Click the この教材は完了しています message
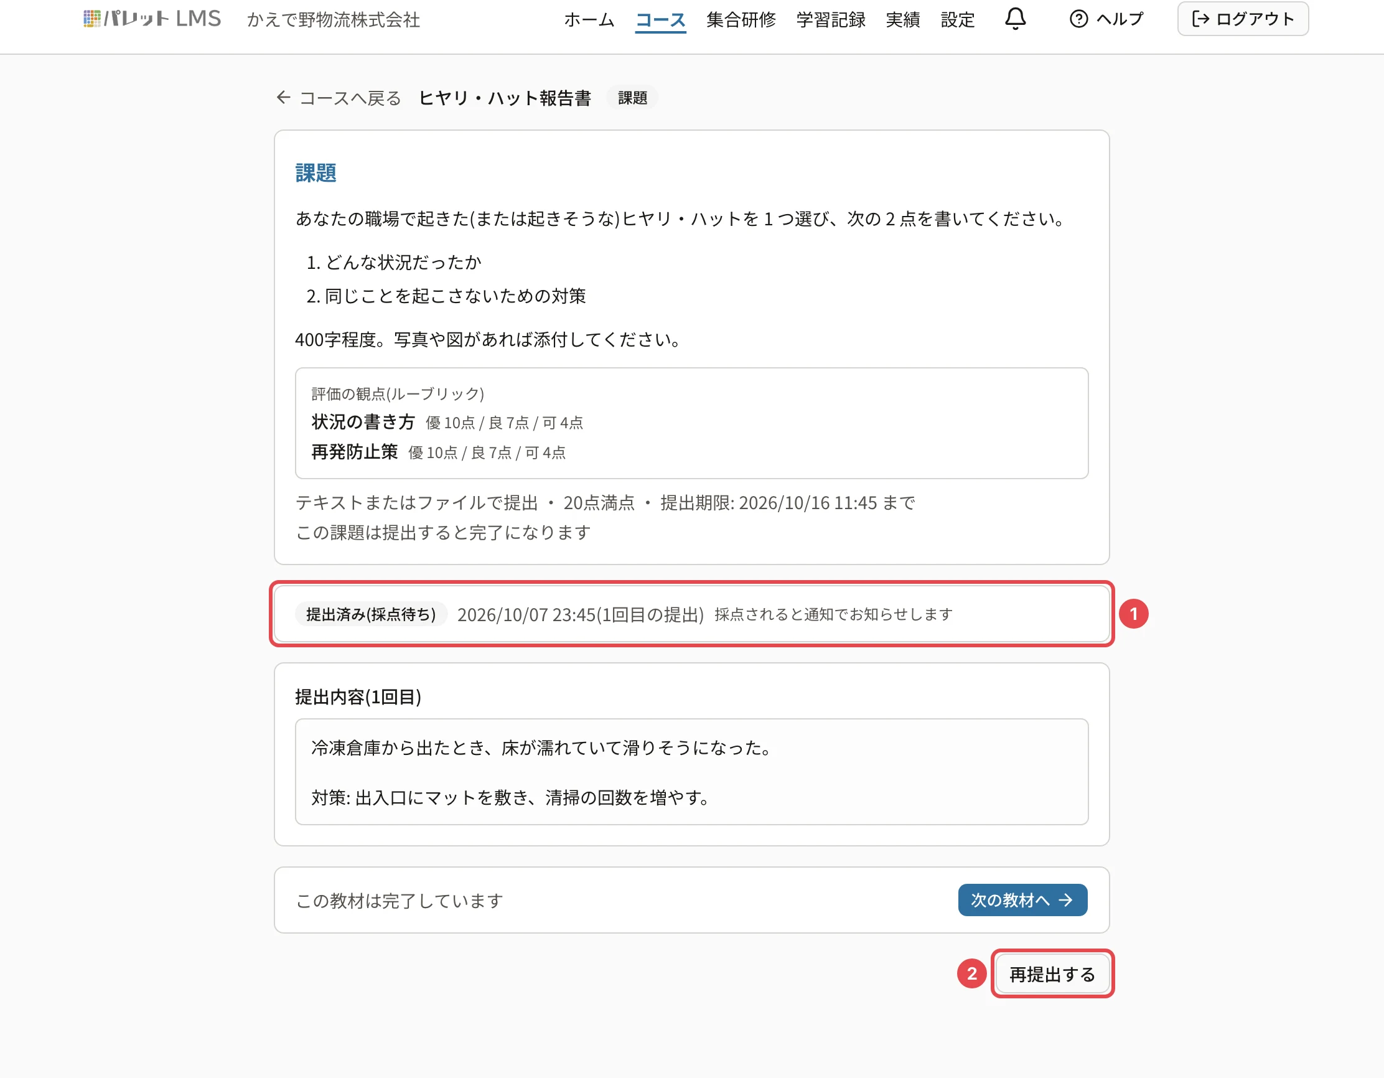 (400, 901)
